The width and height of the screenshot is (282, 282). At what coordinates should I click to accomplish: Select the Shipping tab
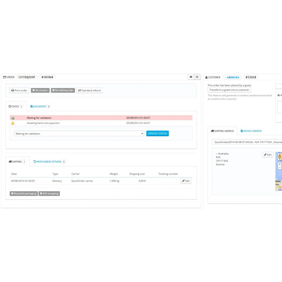pyautogui.click(x=17, y=162)
